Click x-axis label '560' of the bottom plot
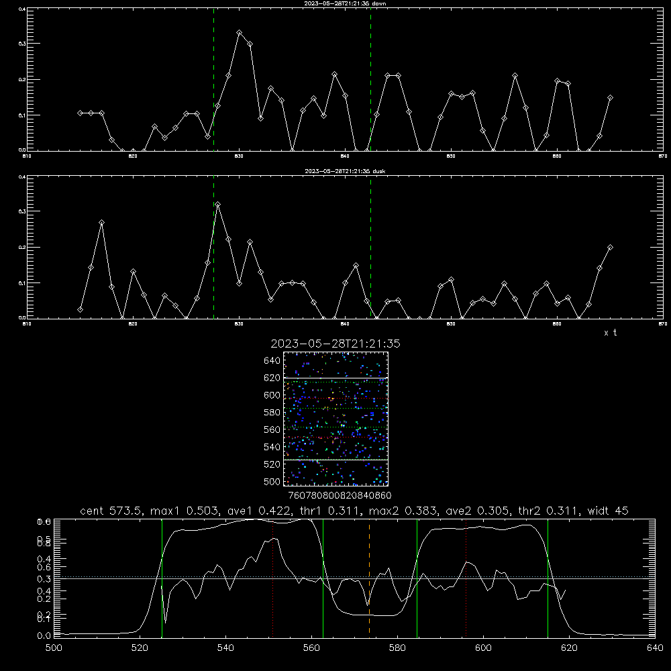671x671 pixels. pyautogui.click(x=311, y=648)
